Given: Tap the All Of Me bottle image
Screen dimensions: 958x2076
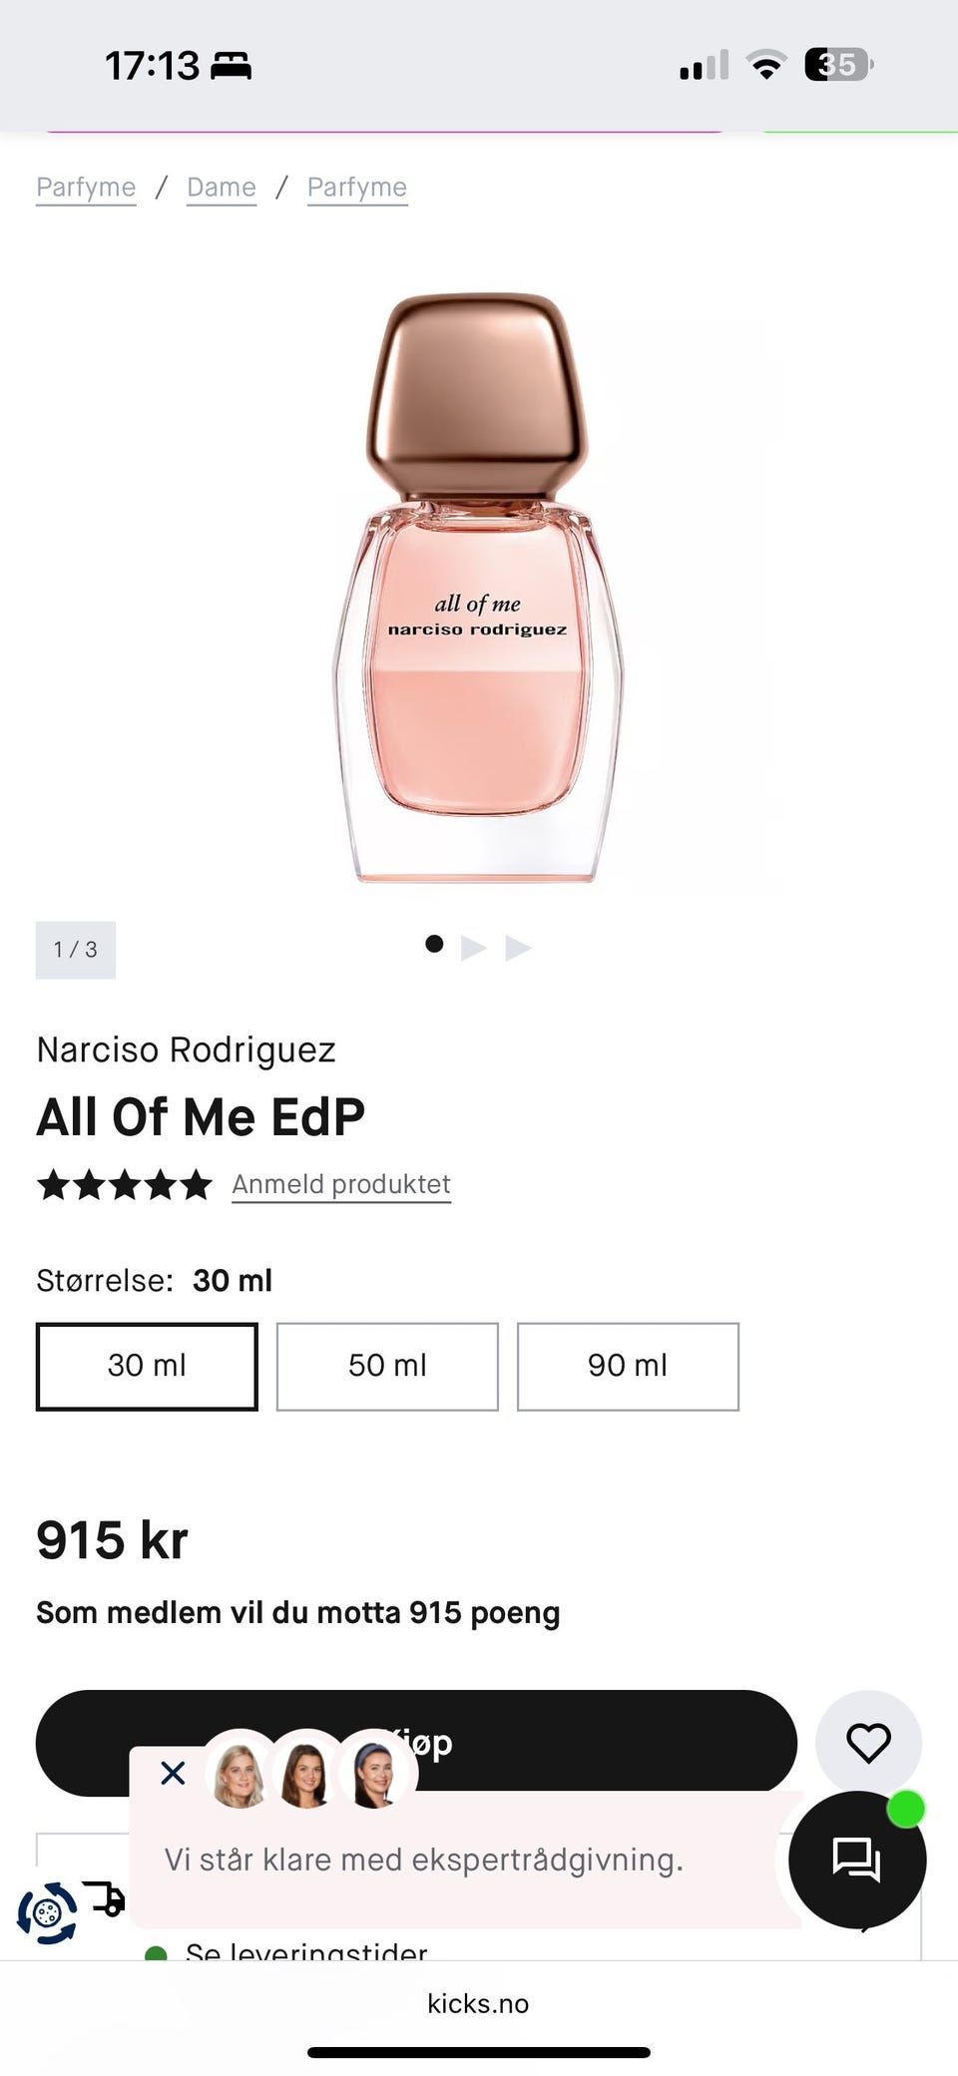Looking at the screenshot, I should pos(478,589).
